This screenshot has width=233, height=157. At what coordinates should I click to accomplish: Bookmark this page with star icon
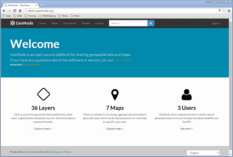click(224, 11)
